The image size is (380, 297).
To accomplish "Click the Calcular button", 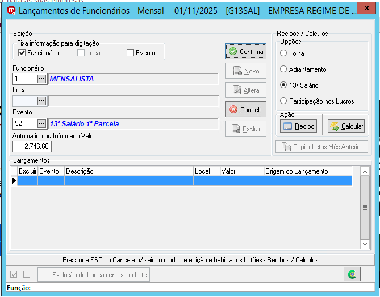I will 346,126.
